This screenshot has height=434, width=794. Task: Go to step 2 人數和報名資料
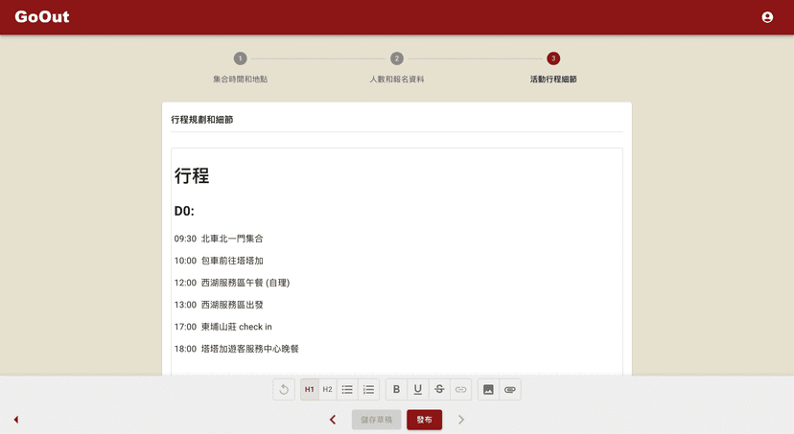pyautogui.click(x=397, y=58)
